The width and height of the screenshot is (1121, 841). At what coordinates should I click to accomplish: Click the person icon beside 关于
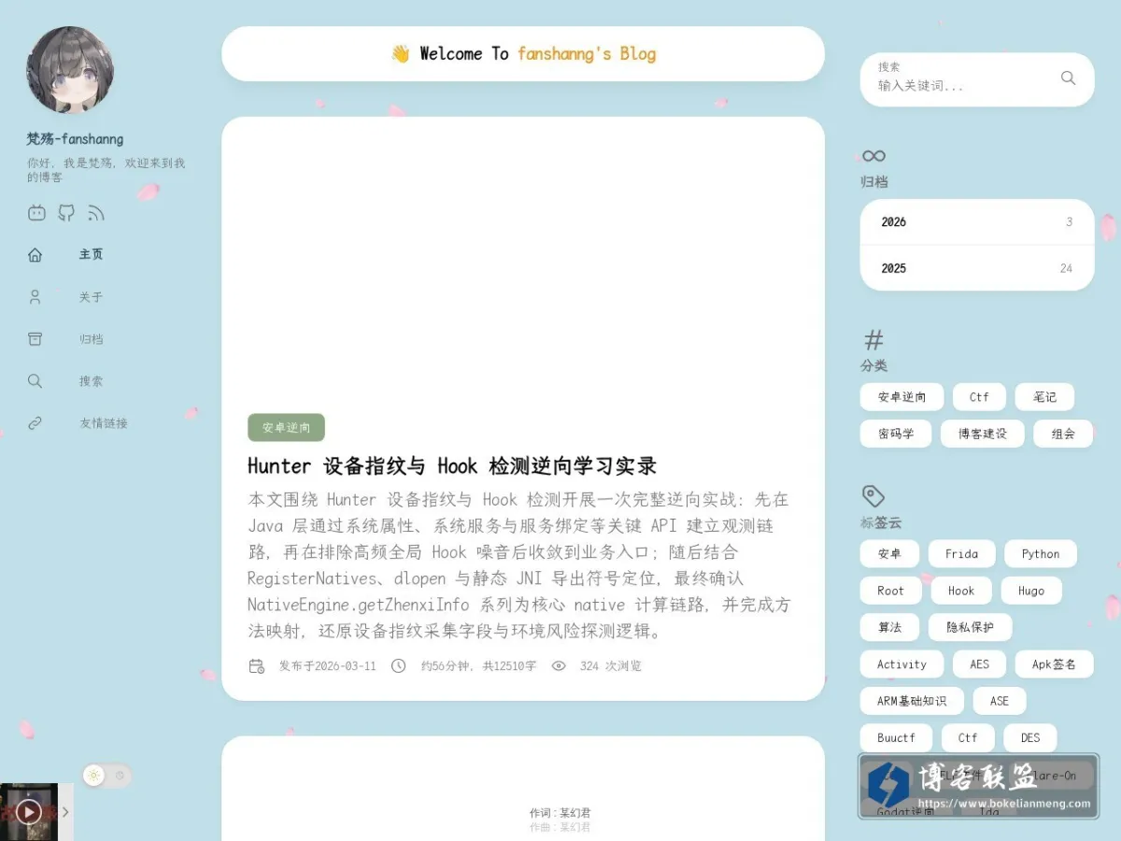pos(35,297)
